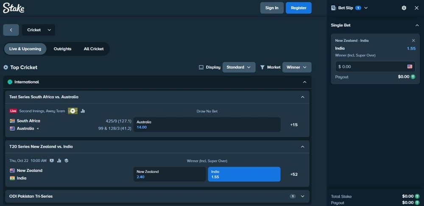Click the Market filter funnel icon
This screenshot has height=206, width=424.
(x=262, y=67)
